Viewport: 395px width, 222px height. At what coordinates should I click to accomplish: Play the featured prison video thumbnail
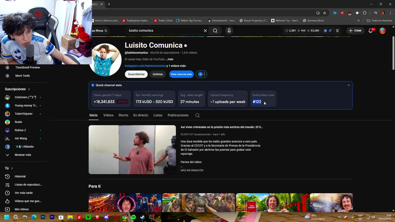(132, 150)
